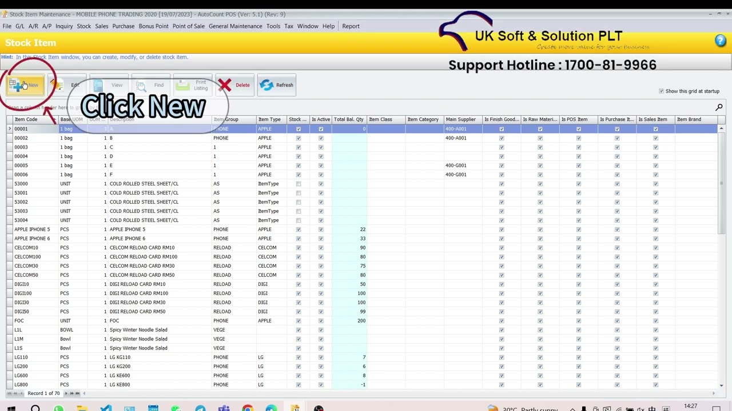Toggle Is Sales Item checkbox for 00004
Viewport: 732px width, 411px height.
[655, 156]
